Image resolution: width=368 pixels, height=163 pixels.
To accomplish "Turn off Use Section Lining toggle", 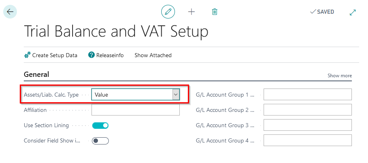I will point(100,126).
